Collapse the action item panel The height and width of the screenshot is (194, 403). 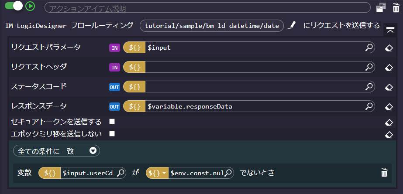point(390,30)
